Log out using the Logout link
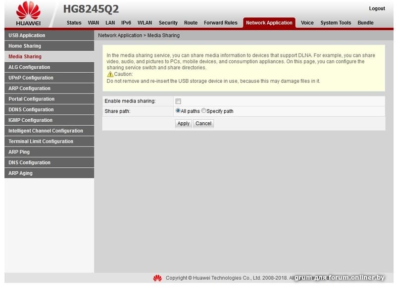This screenshot has height=289, width=396. pos(377,8)
